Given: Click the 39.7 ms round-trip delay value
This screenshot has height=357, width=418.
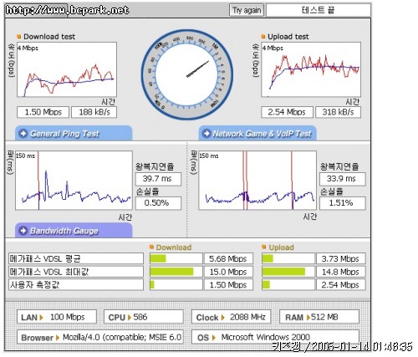Looking at the screenshot, I should tap(158, 179).
